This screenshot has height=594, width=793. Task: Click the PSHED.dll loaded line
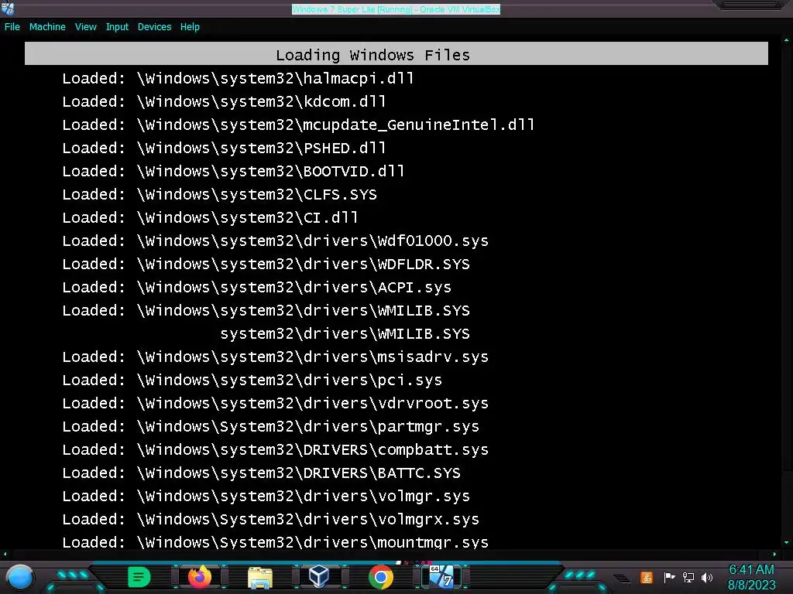point(224,148)
